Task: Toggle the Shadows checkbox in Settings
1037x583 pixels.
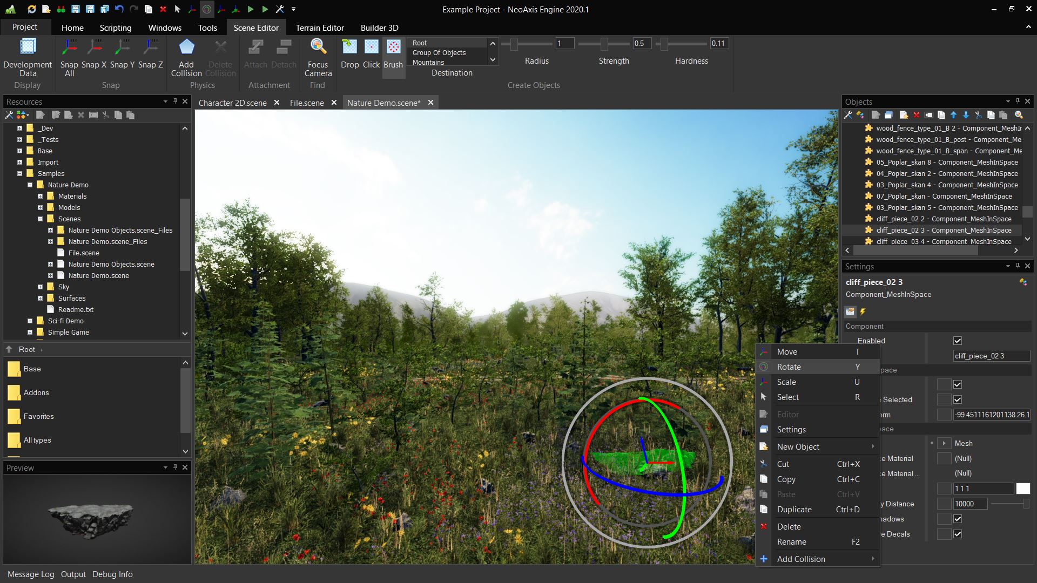Action: (958, 519)
